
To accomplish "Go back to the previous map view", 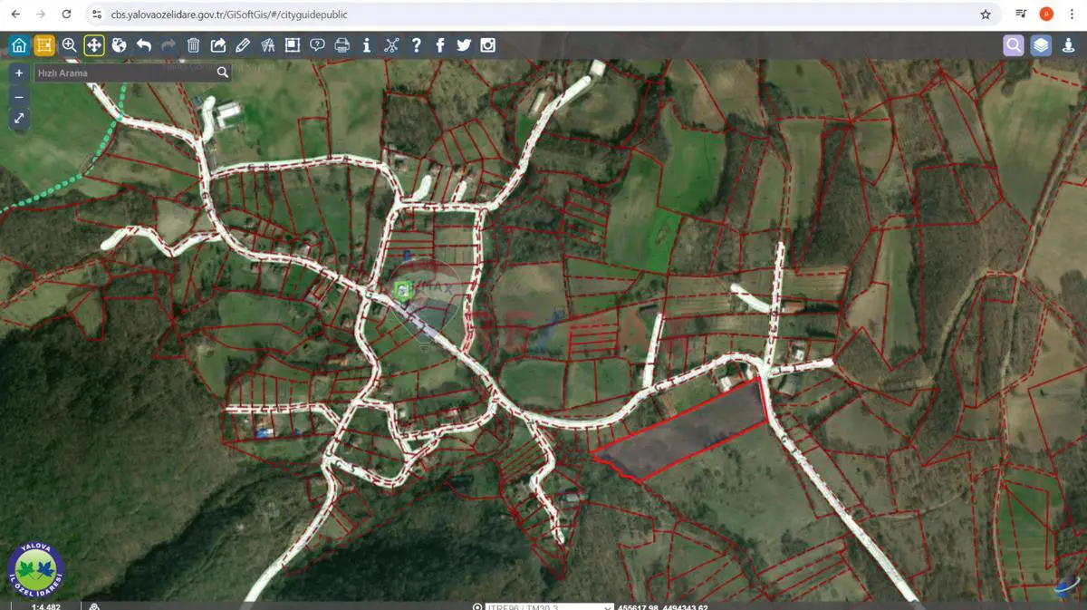I will coord(144,45).
